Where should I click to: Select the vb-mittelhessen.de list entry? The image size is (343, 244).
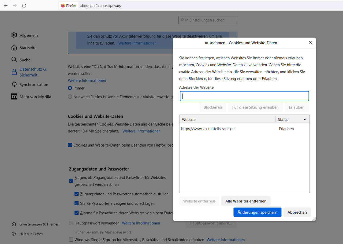[208, 129]
